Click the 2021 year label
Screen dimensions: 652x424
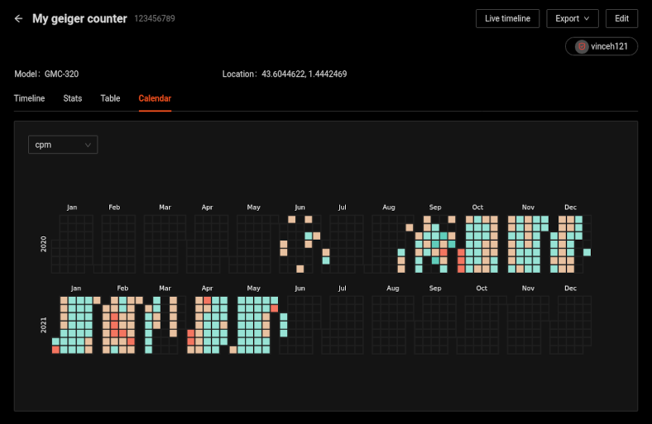[43, 325]
